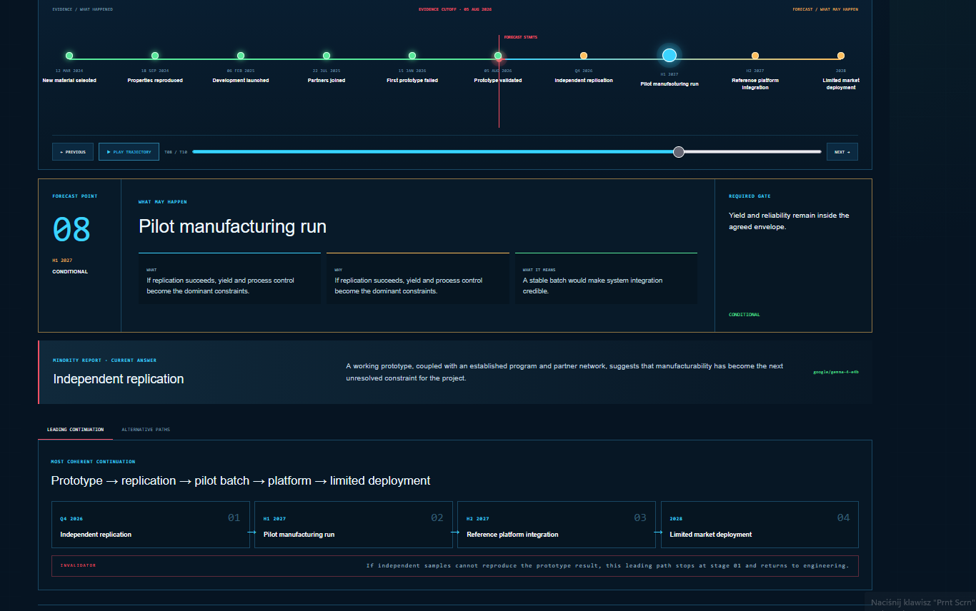Image resolution: width=976 pixels, height=611 pixels.
Task: Click the "Pilot manufacturing run" forecast heading
Action: pyautogui.click(x=232, y=227)
